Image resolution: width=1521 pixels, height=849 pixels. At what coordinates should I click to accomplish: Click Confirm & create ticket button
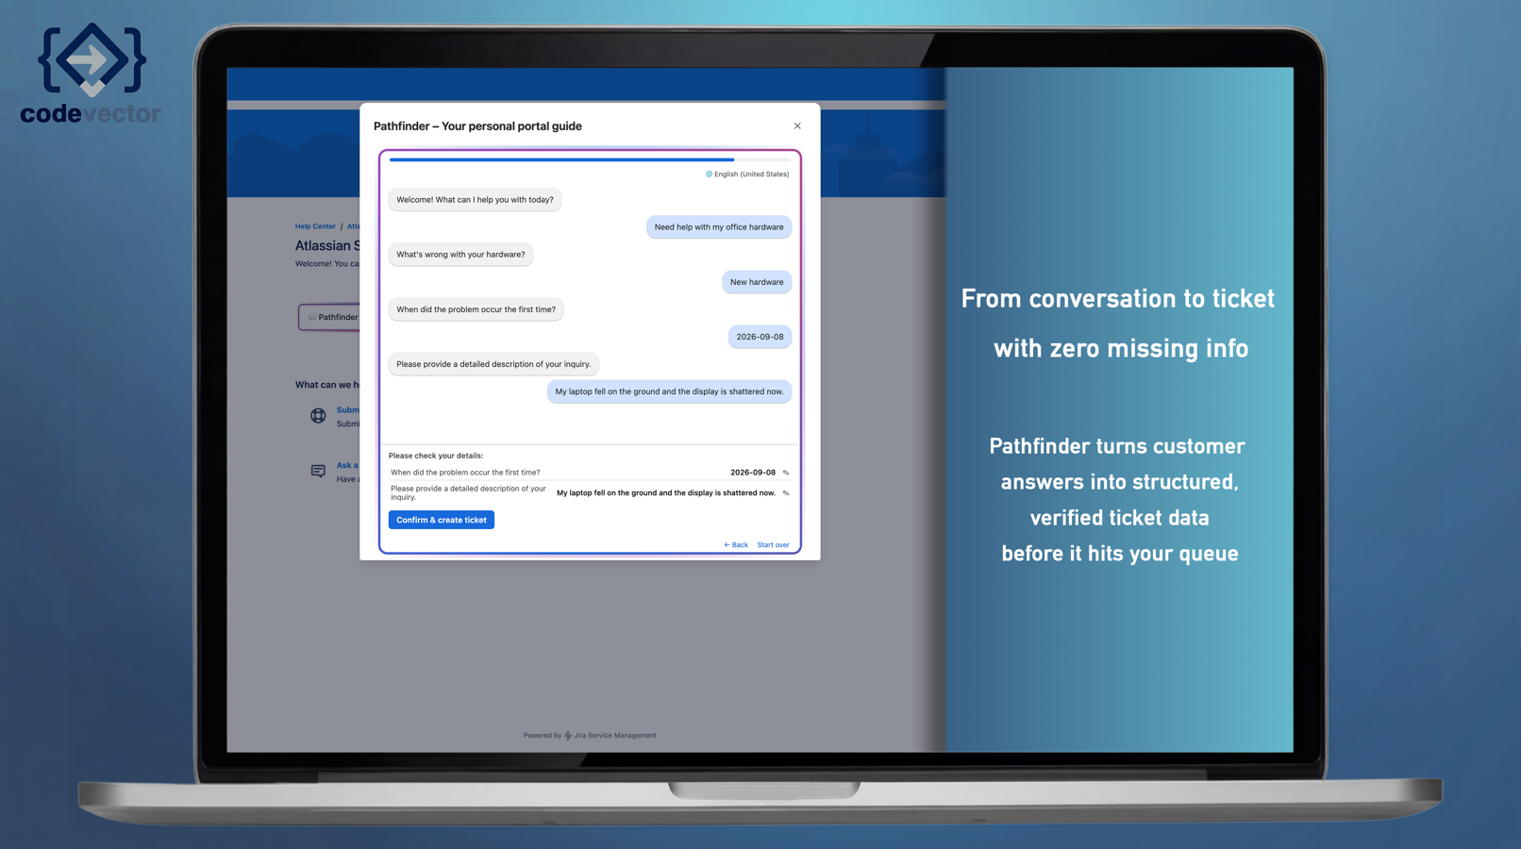click(441, 520)
